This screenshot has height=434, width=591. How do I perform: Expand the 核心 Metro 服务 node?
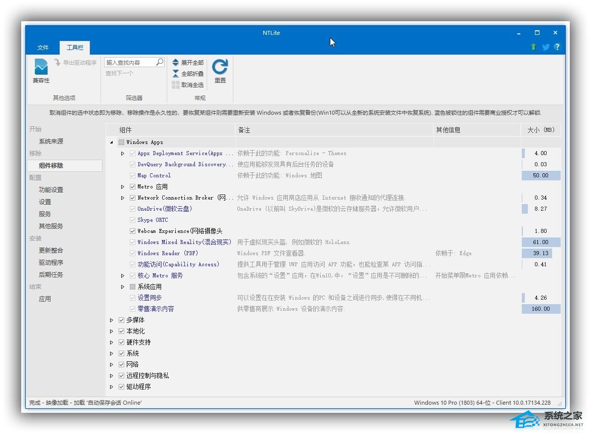pyautogui.click(x=123, y=276)
